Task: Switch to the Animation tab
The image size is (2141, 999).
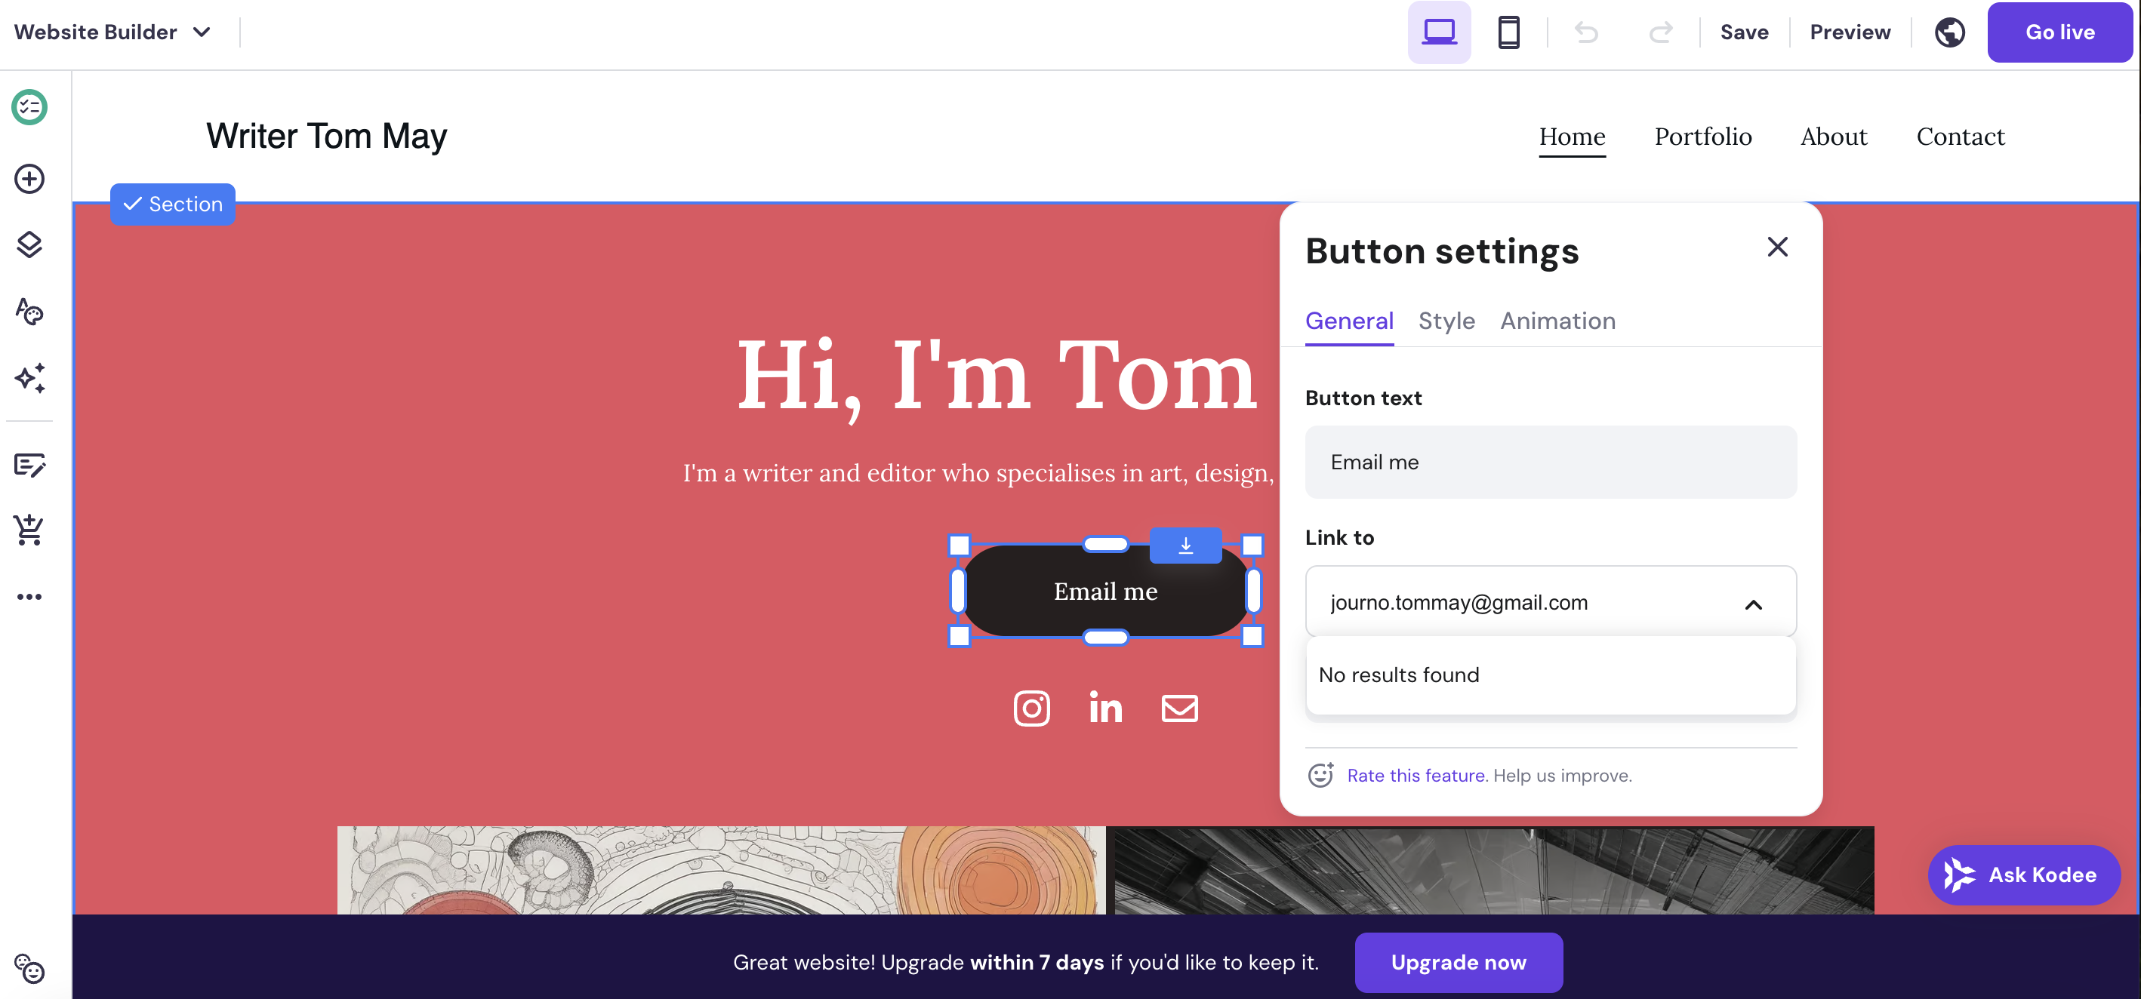Action: point(1557,321)
